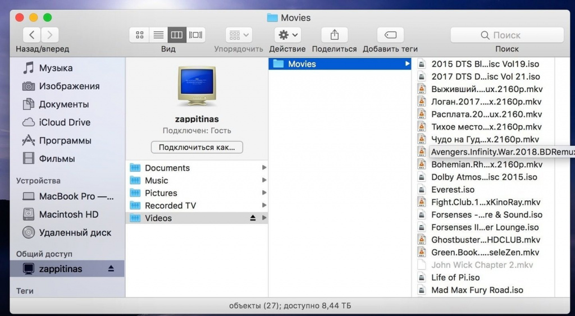Select 2017 DTS D...isc Vol 21.iso file
575x316 pixels.
tap(484, 77)
